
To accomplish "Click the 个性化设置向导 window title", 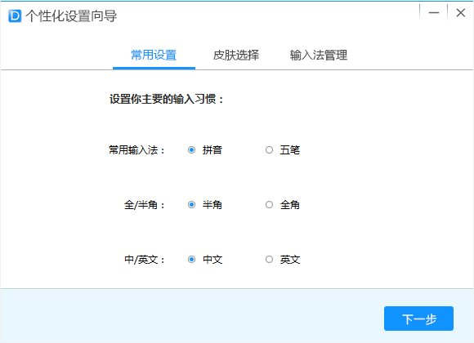I will point(71,16).
